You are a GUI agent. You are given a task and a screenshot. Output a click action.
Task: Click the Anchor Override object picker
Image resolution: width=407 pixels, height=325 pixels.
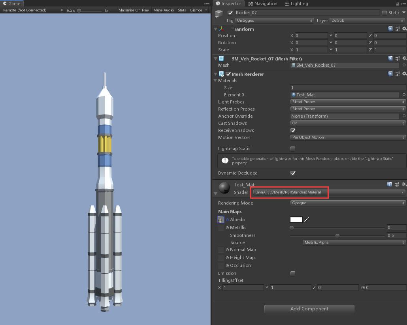point(403,116)
